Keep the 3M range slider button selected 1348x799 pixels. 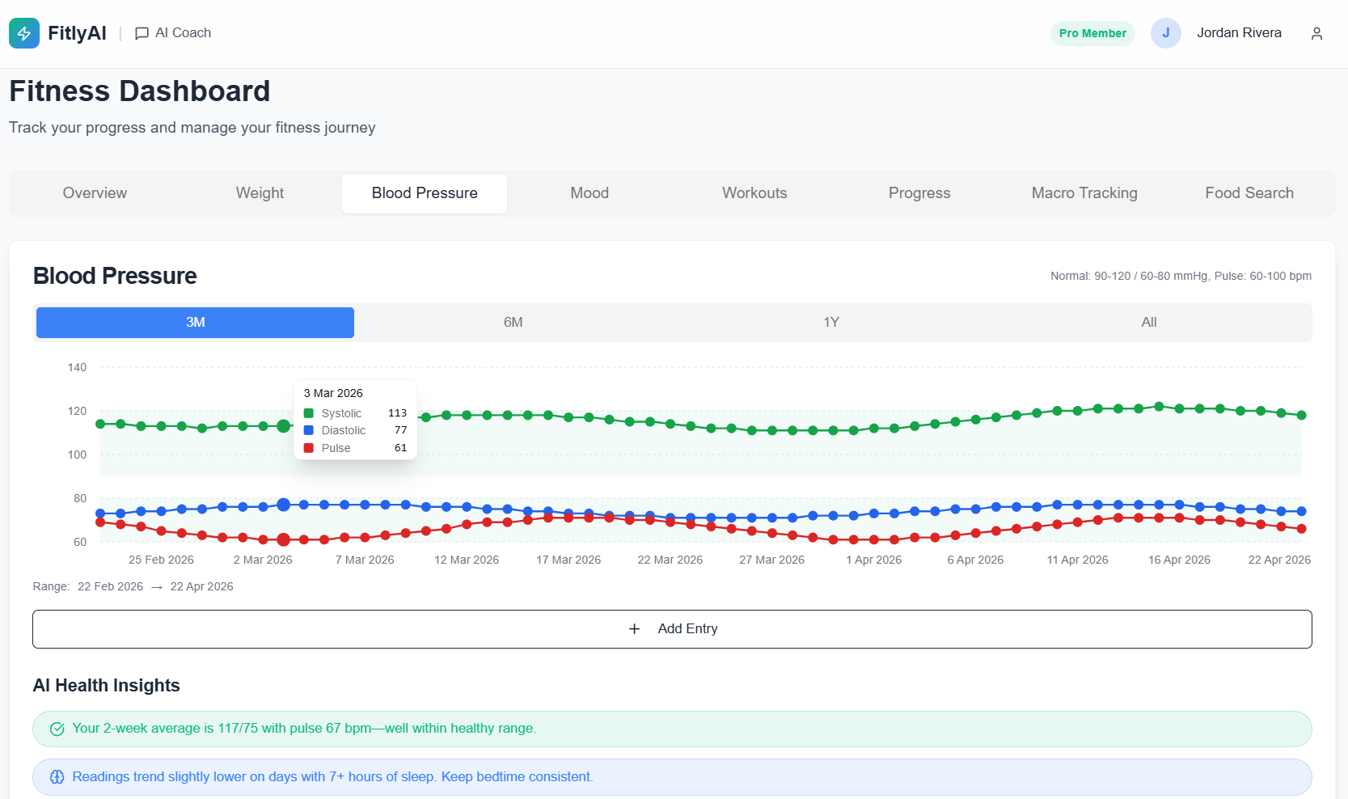click(x=194, y=322)
